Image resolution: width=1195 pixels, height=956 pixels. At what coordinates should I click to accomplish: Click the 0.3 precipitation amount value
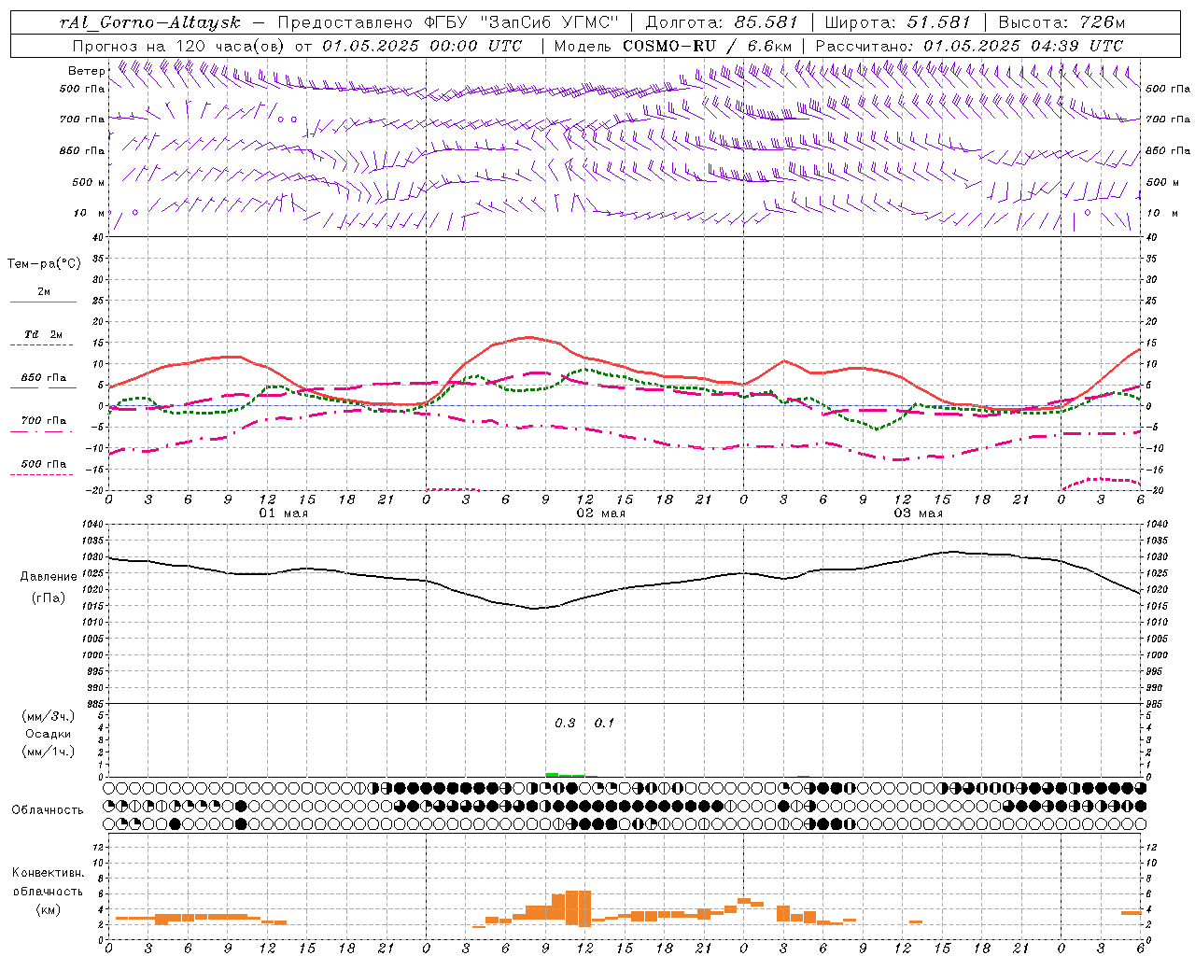point(565,724)
